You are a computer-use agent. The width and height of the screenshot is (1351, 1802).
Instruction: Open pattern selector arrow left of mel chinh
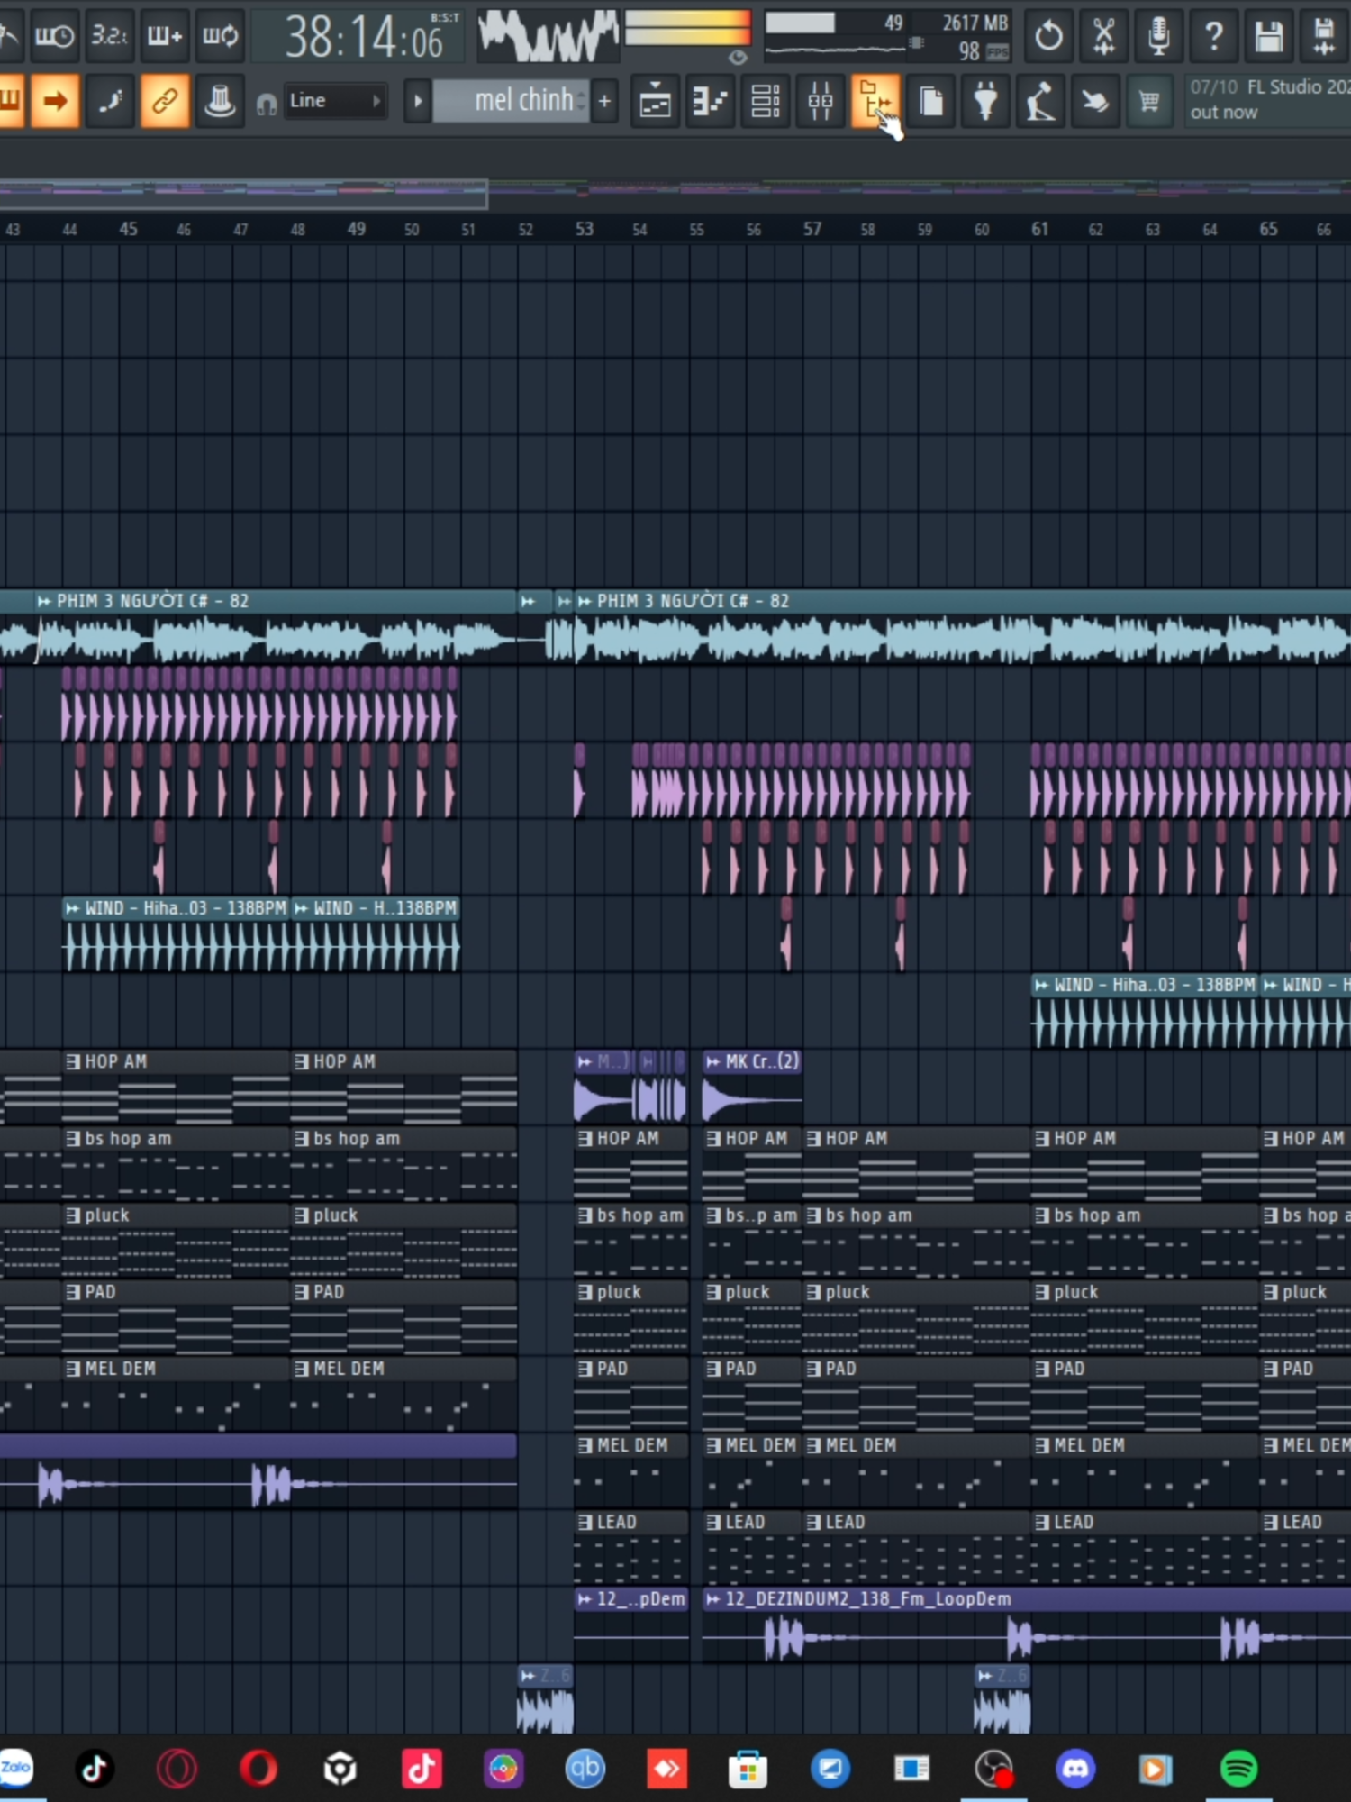point(417,101)
